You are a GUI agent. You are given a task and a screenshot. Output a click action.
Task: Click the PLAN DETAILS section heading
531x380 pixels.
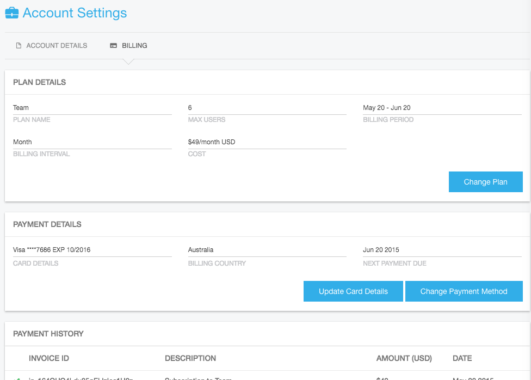tap(40, 82)
